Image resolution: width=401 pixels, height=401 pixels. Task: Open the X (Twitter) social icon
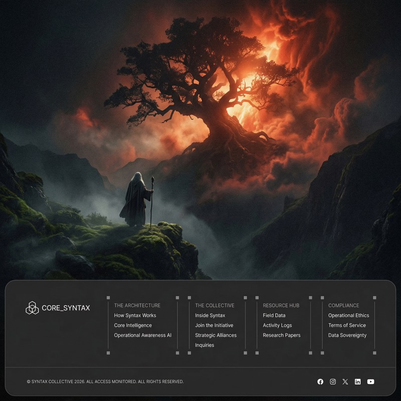(345, 381)
